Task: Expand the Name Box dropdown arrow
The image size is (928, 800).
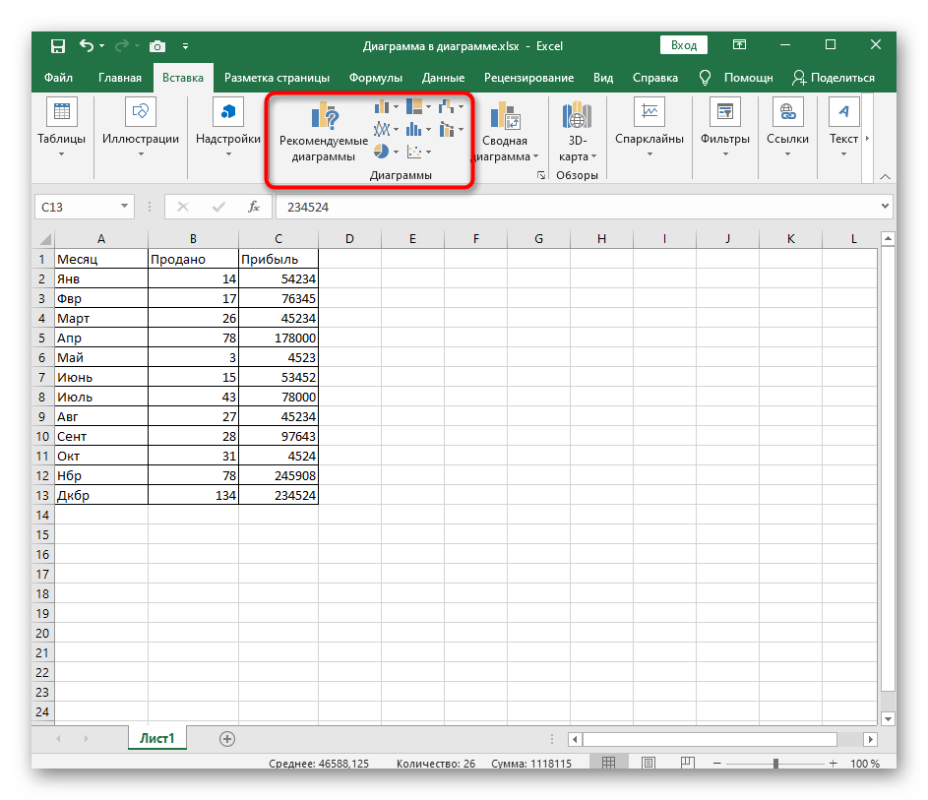Action: [x=124, y=207]
